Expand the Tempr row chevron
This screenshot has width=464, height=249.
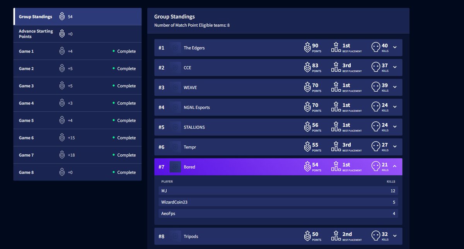click(395, 147)
